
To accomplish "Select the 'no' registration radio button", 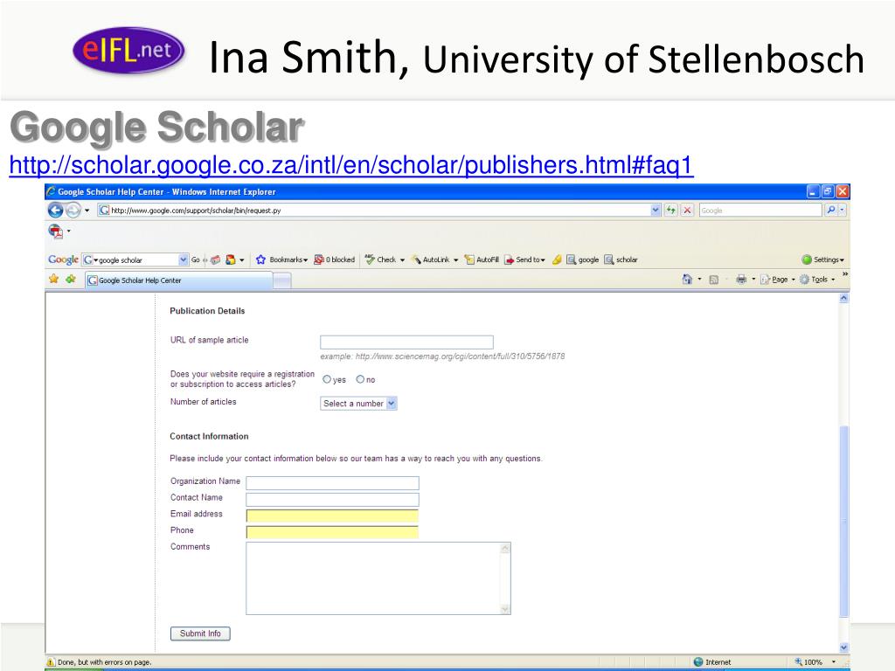I will tap(360, 379).
